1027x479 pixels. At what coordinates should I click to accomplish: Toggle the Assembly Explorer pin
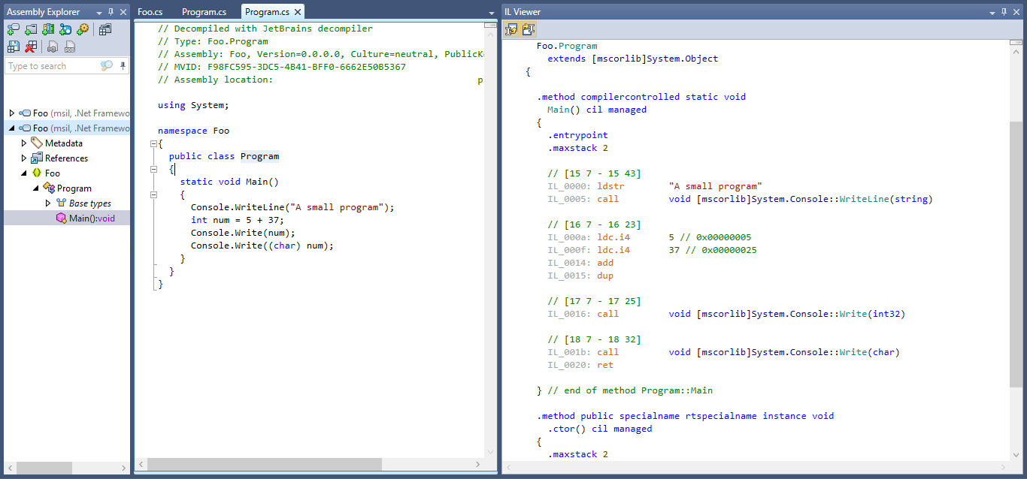pyautogui.click(x=111, y=11)
